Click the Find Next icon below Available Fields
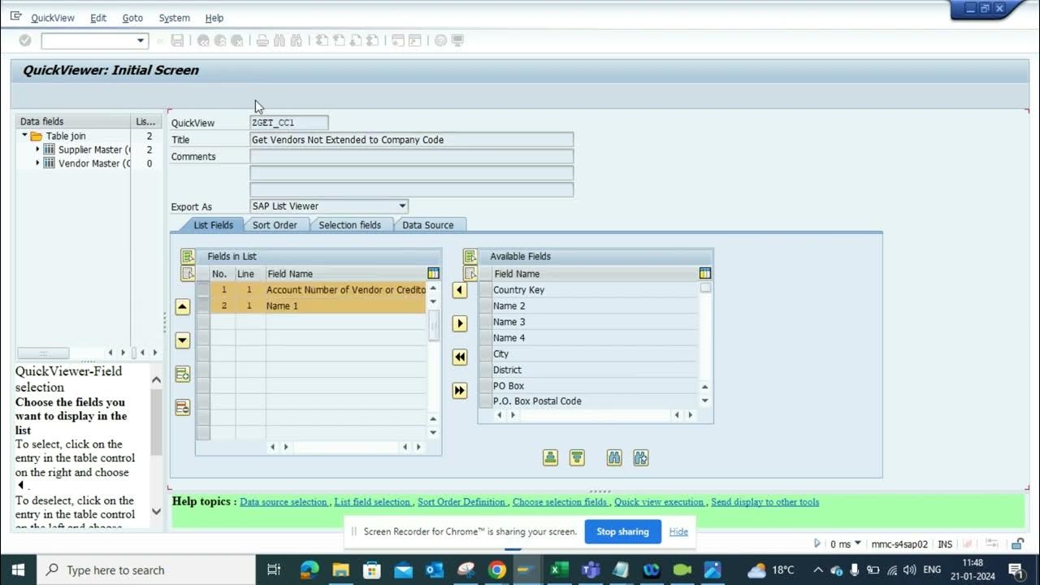 (641, 458)
